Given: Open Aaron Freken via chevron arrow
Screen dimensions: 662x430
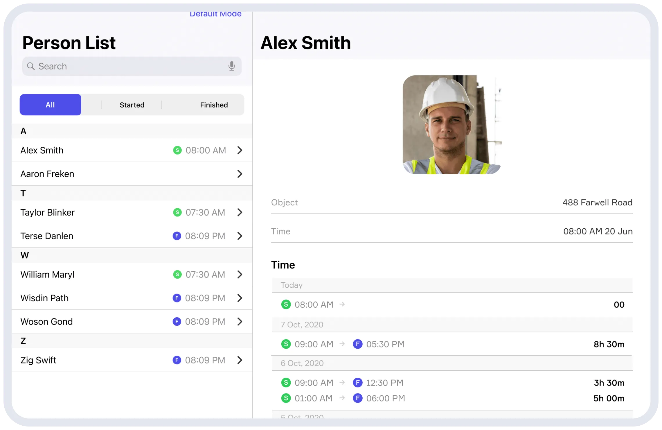Looking at the screenshot, I should [240, 174].
